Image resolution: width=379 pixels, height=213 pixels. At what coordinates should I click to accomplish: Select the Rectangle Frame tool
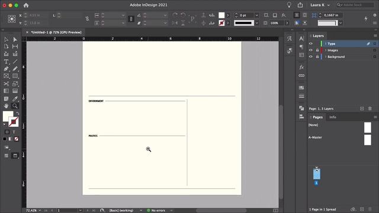click(6, 76)
